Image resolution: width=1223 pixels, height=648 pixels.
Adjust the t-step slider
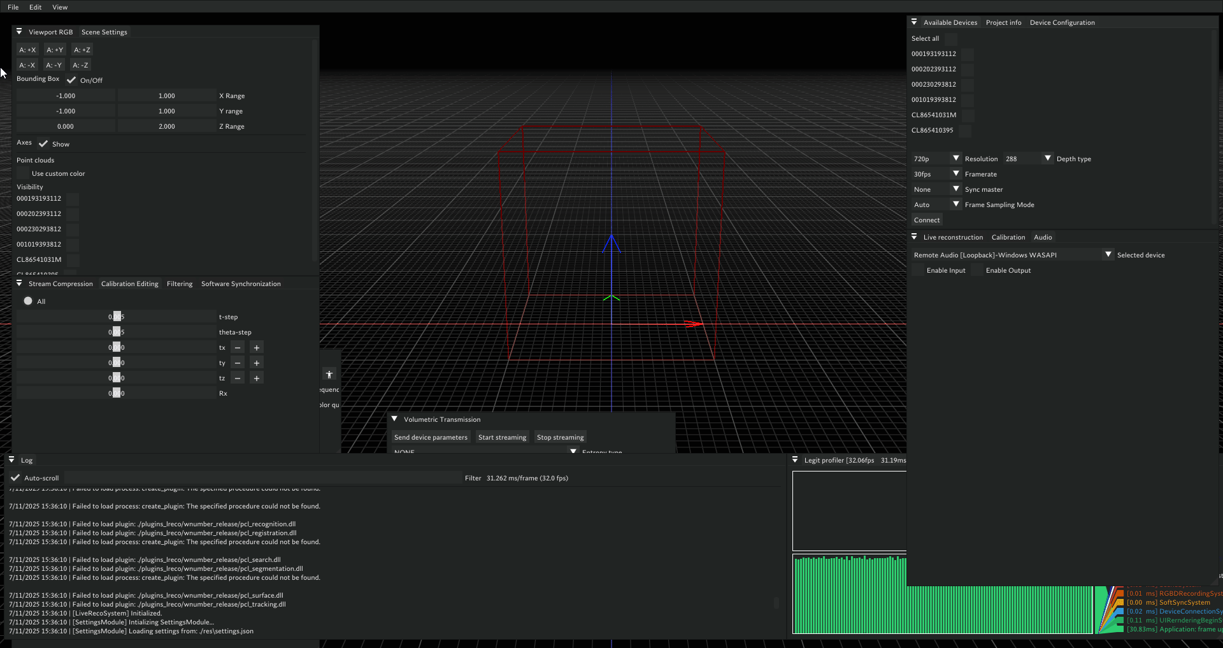(x=117, y=316)
